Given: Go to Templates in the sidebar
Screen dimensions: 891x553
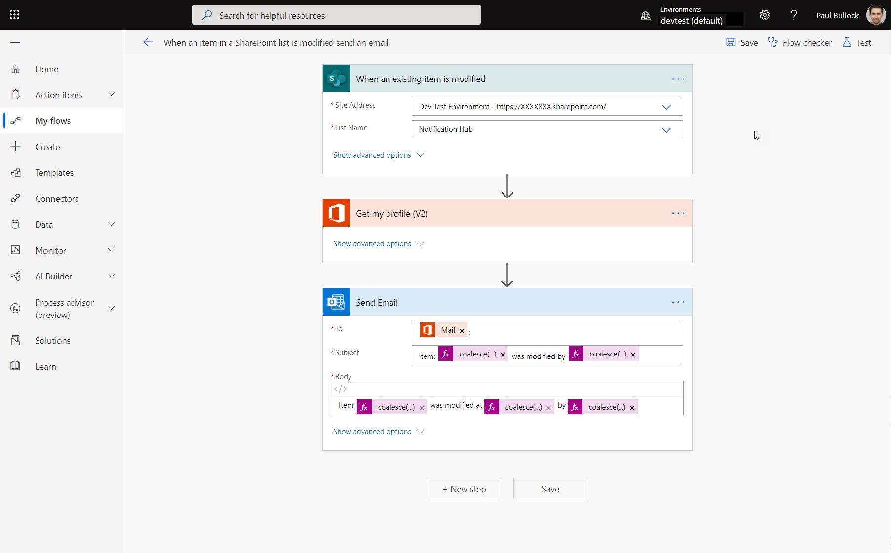Looking at the screenshot, I should click(x=54, y=173).
